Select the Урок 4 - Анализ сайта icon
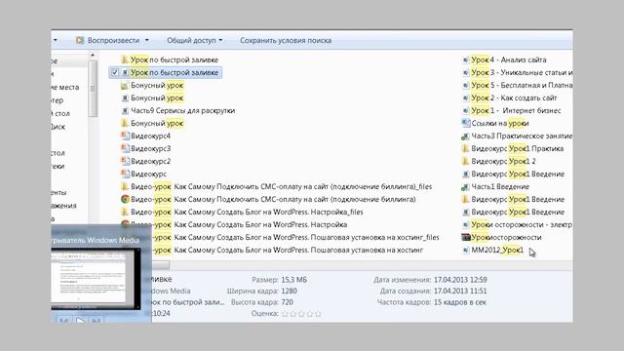 (465, 60)
